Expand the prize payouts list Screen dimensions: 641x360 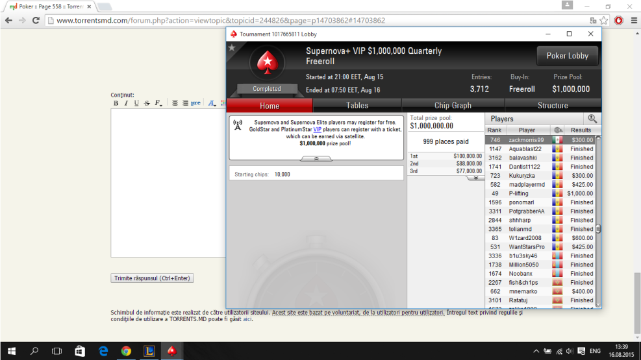(475, 178)
